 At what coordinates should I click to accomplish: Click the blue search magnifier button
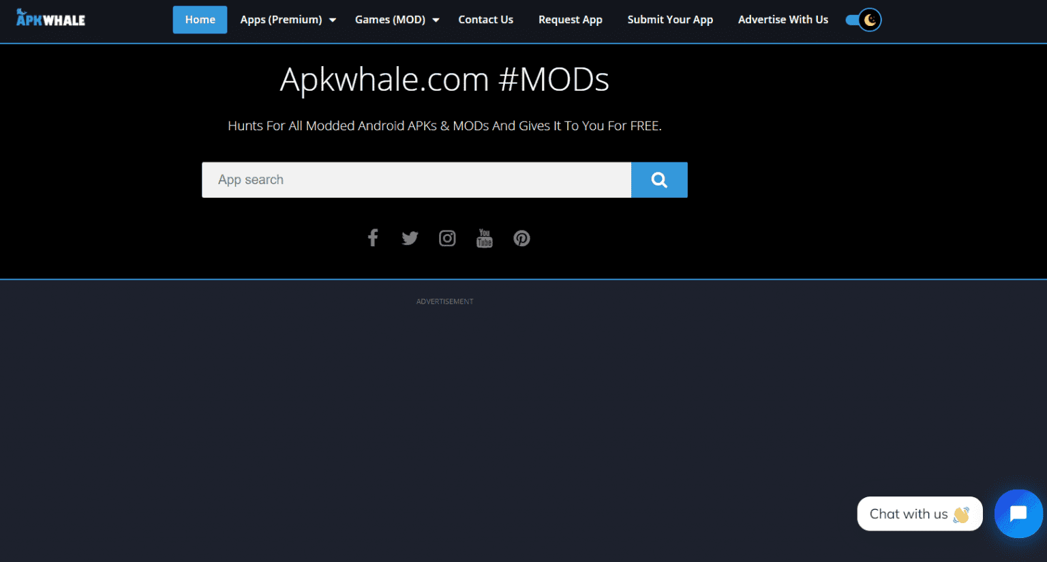[659, 180]
